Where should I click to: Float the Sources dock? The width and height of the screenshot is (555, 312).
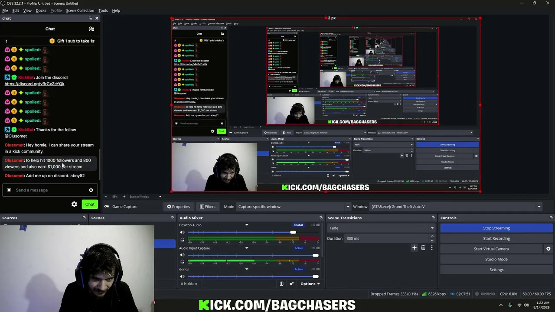pyautogui.click(x=84, y=218)
